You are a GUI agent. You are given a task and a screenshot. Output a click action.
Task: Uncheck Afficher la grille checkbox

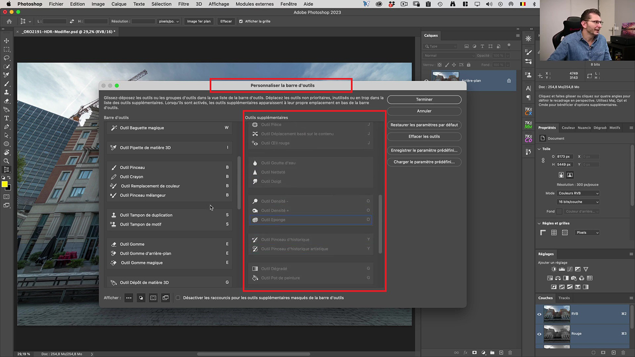[241, 21]
